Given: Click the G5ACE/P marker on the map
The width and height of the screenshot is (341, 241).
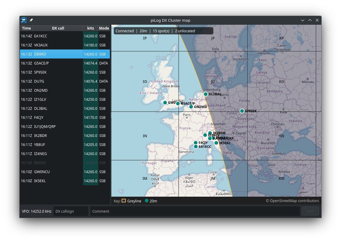Looking at the screenshot, I should [178, 103].
